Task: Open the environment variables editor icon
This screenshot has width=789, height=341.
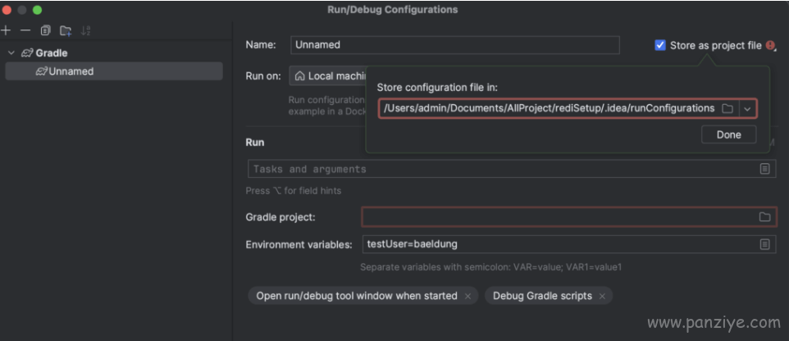Action: (765, 244)
